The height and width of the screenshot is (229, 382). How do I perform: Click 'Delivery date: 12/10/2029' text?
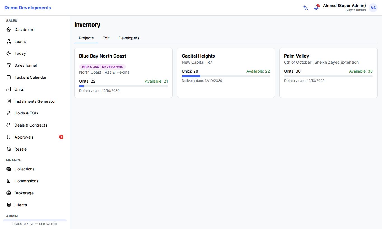pyautogui.click(x=304, y=81)
